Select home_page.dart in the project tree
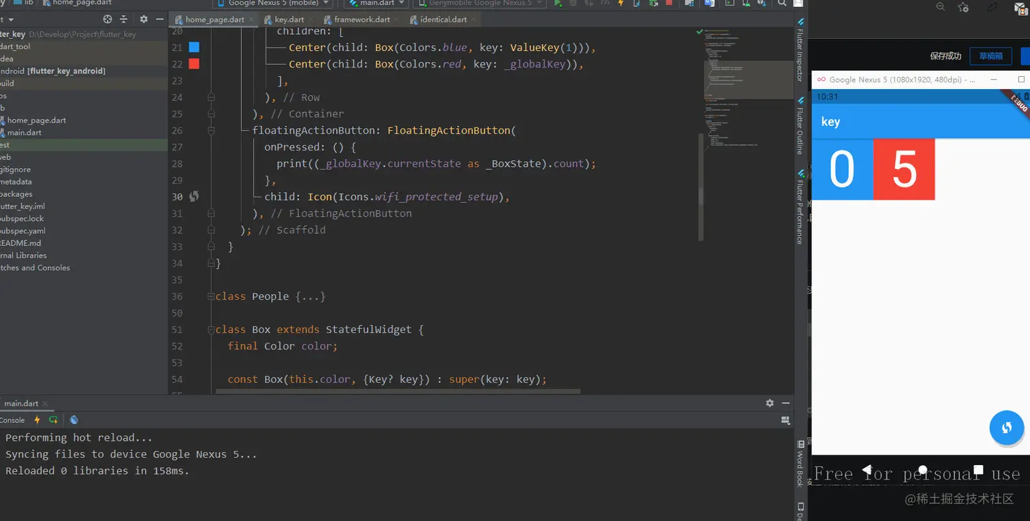Screen dimensions: 1030x521 [x=36, y=121]
